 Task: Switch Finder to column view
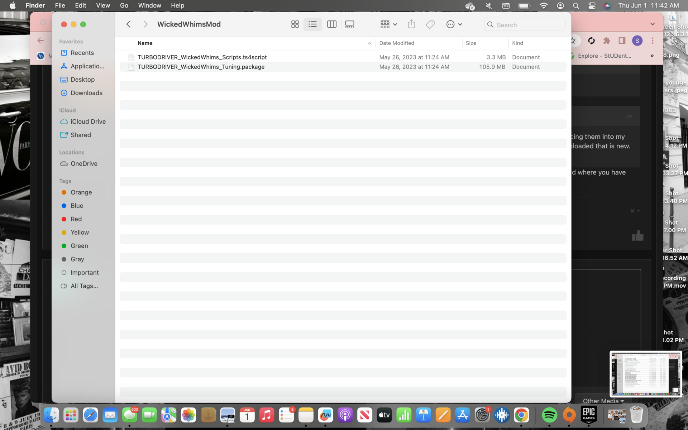click(x=332, y=24)
